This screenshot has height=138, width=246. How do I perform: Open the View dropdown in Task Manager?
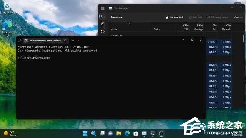(238, 17)
